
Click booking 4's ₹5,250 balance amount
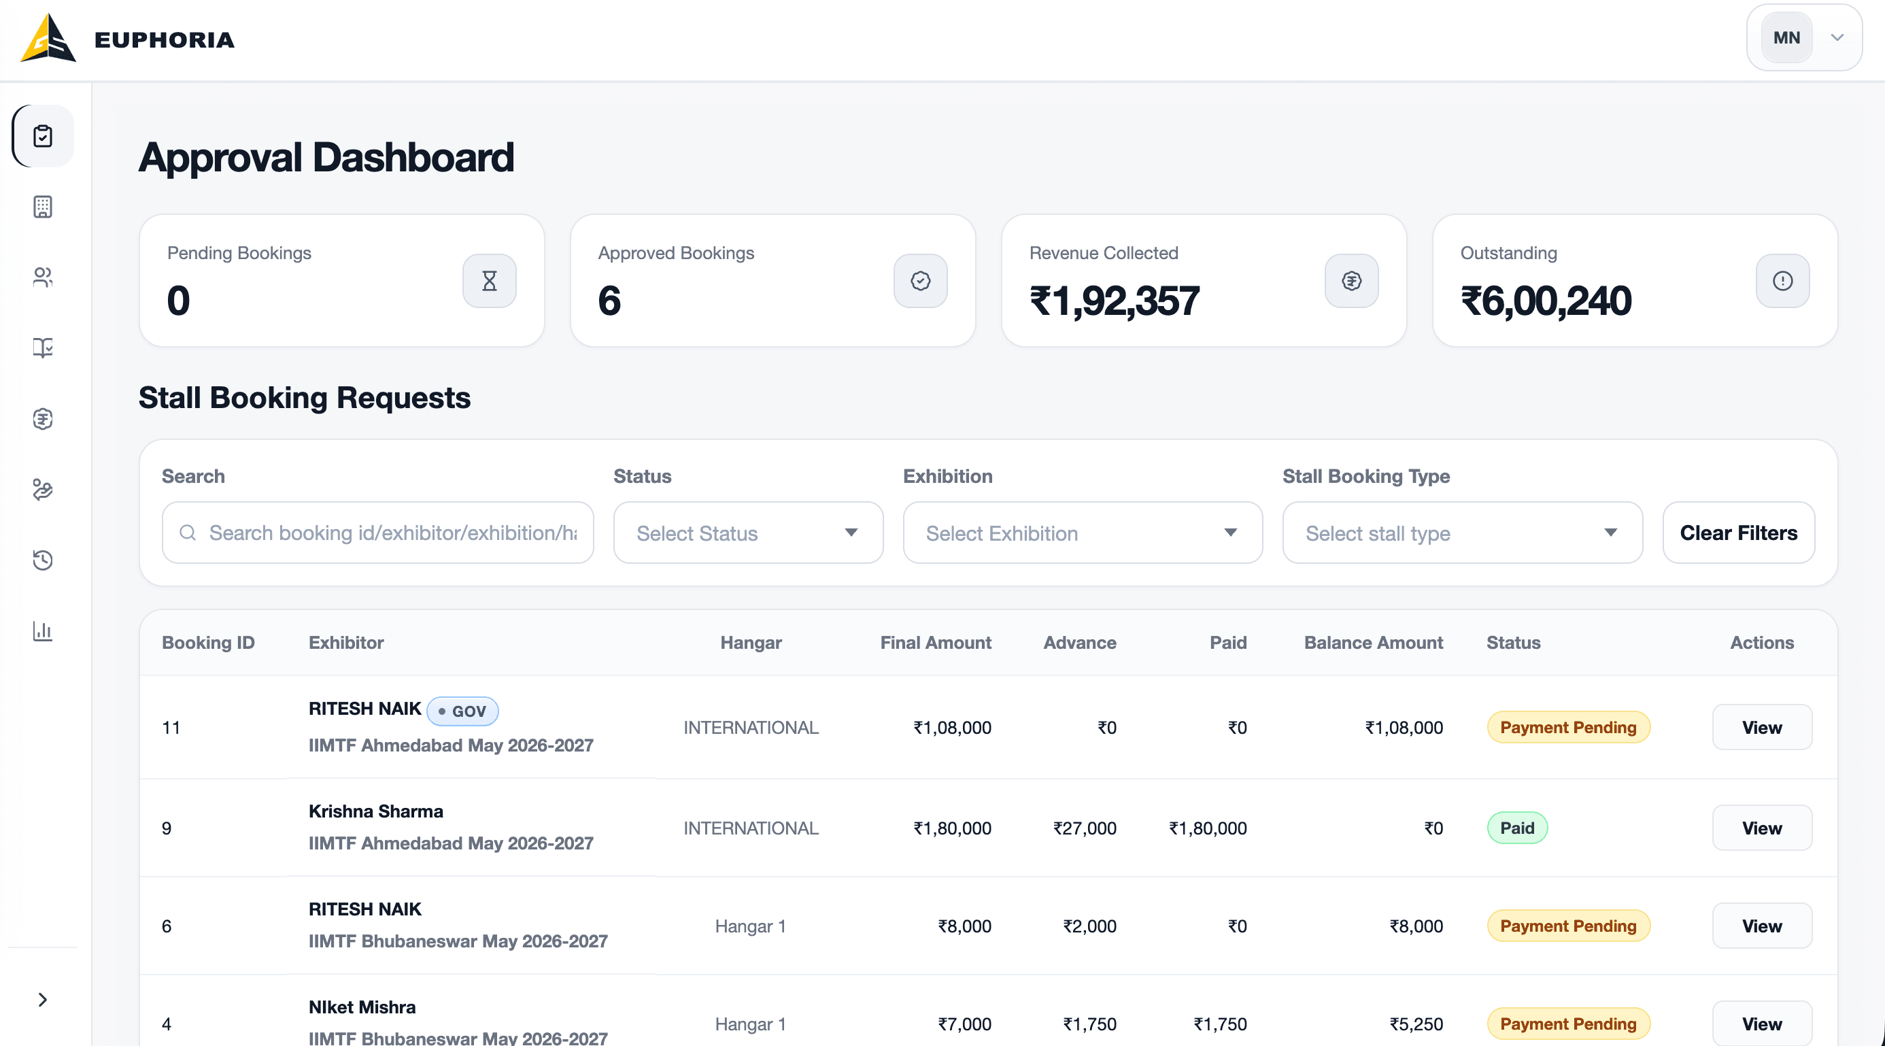1416,1024
